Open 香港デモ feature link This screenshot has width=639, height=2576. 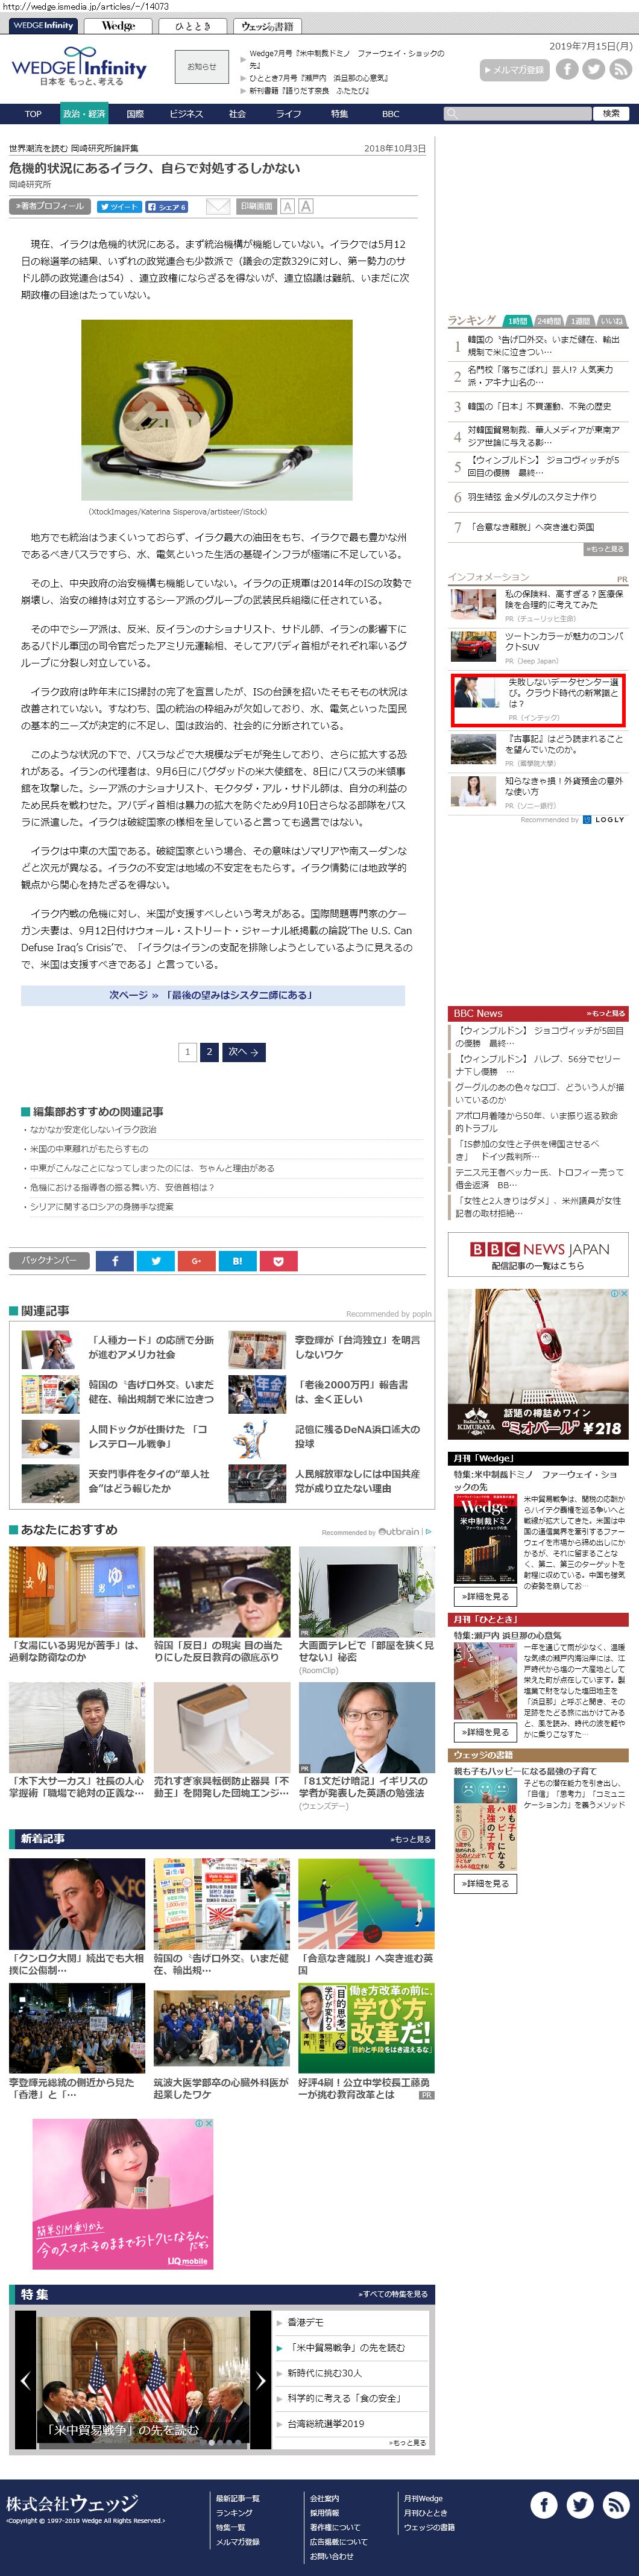pos(306,2322)
